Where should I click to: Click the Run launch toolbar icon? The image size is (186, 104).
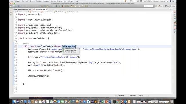tap(59, 6)
